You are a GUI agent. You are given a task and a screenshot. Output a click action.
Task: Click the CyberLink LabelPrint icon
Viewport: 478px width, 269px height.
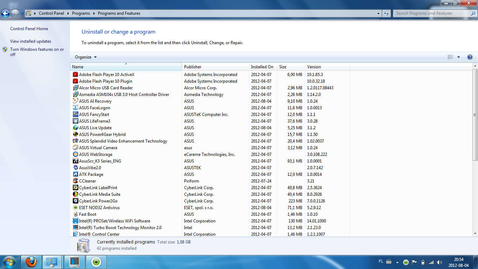coord(75,188)
